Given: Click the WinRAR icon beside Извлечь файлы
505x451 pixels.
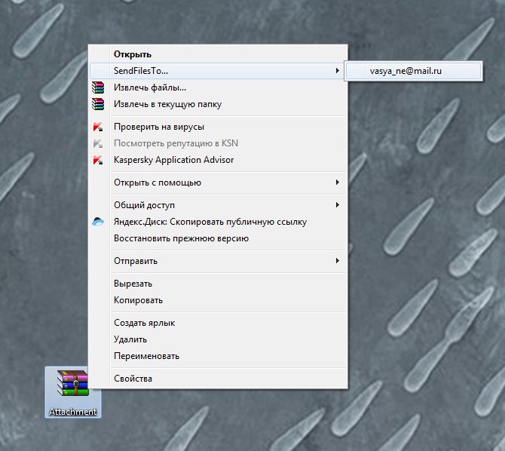Looking at the screenshot, I should coord(98,87).
